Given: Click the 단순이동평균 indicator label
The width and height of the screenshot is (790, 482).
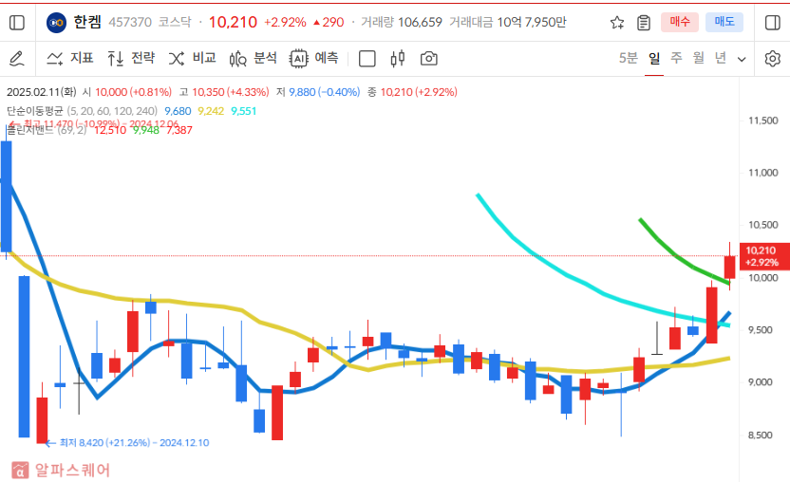Looking at the screenshot, I should click(x=35, y=111).
